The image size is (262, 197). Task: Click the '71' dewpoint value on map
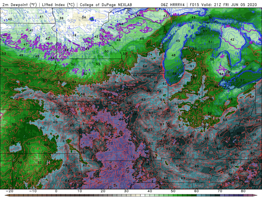pyautogui.click(x=110, y=187)
